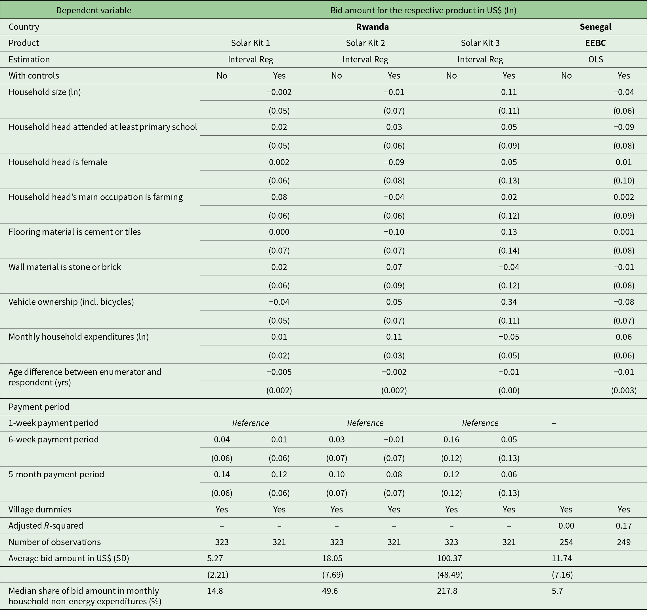
Task: Click the 'Payment period' section label
Action: pos(39,407)
